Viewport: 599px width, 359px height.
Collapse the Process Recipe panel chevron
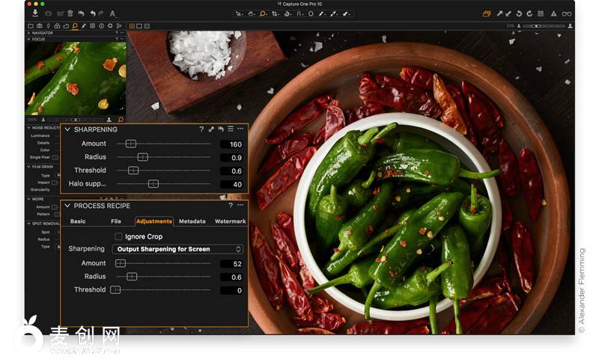pos(67,206)
